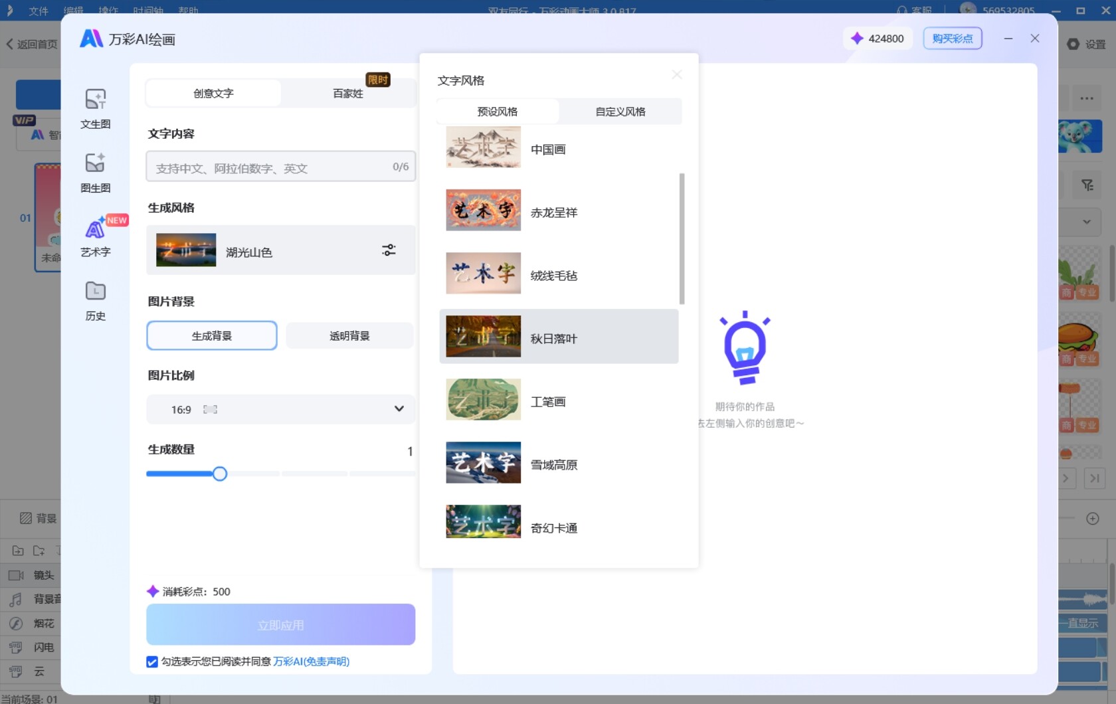Click the 客服 customer service headset icon
1116x704 pixels.
click(x=901, y=10)
